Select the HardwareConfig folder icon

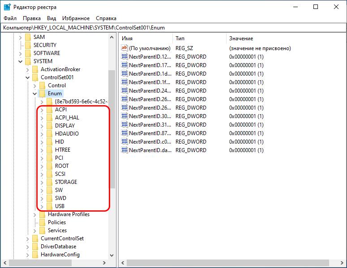[35, 255]
